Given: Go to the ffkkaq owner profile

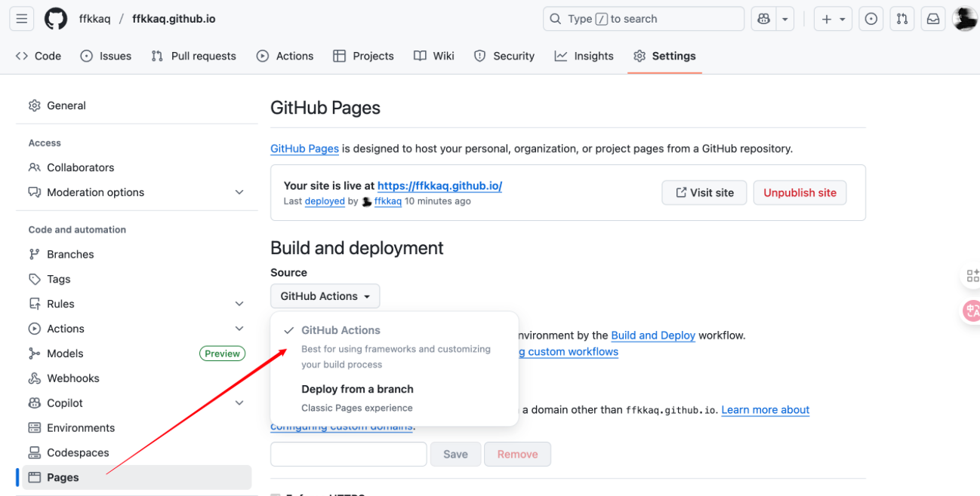Looking at the screenshot, I should click(94, 19).
